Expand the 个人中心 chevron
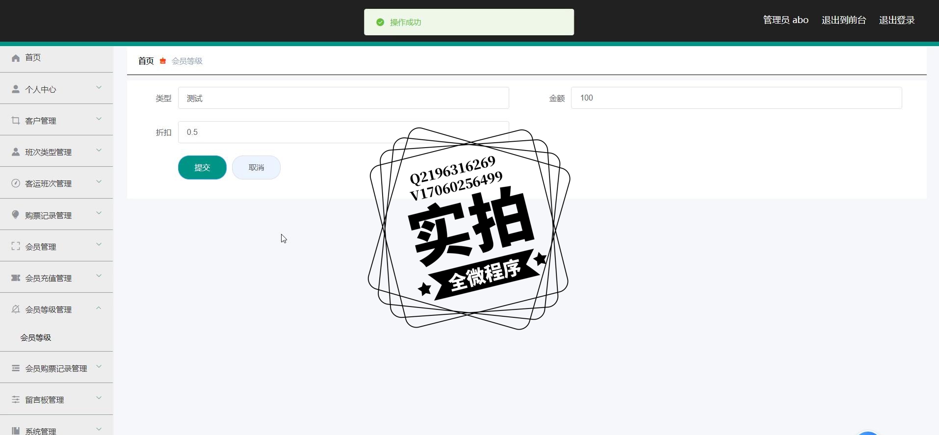 [x=99, y=88]
